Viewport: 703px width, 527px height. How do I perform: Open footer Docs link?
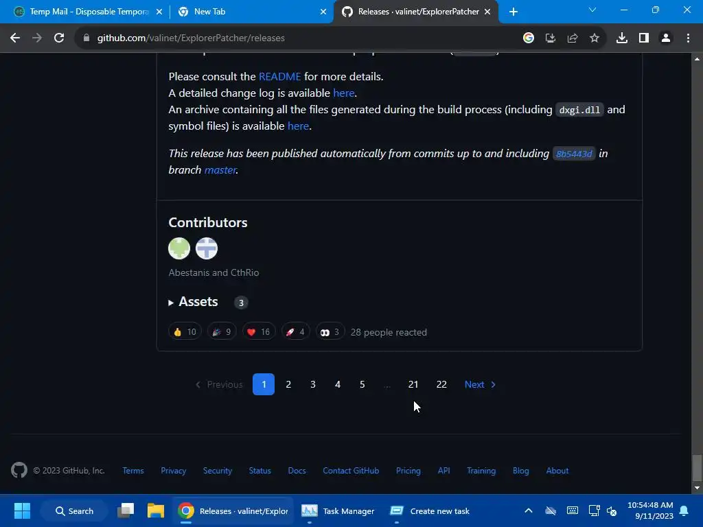[x=297, y=471]
